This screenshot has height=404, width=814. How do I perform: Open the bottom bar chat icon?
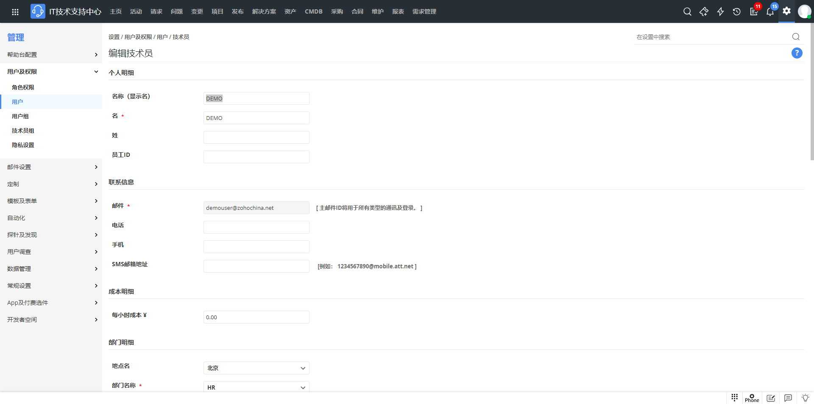(788, 398)
